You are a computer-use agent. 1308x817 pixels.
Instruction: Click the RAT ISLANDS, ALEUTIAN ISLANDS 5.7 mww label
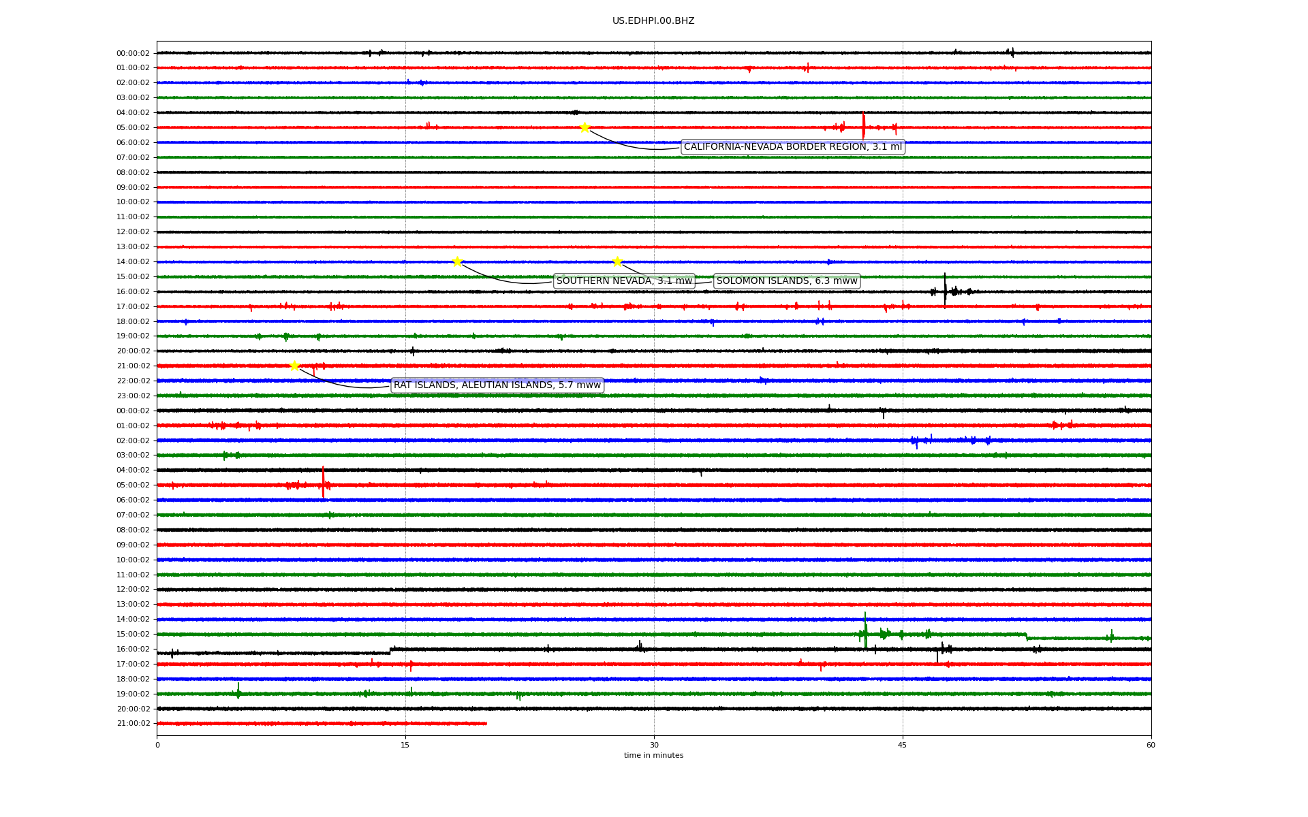(x=497, y=385)
